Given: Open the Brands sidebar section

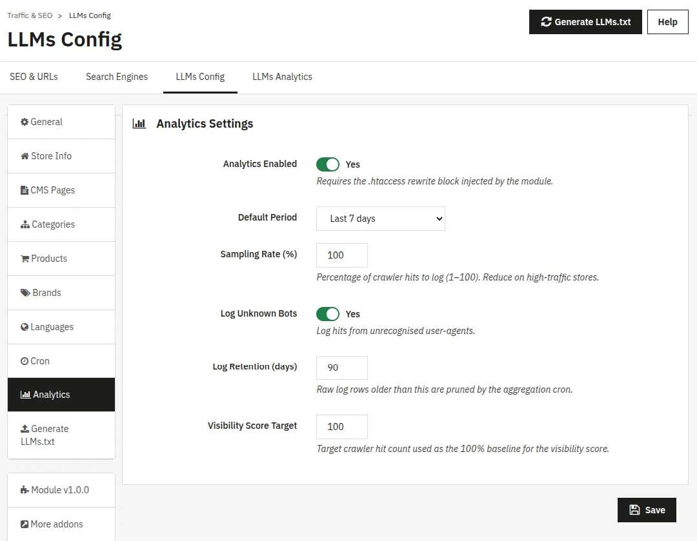Looking at the screenshot, I should coord(61,293).
